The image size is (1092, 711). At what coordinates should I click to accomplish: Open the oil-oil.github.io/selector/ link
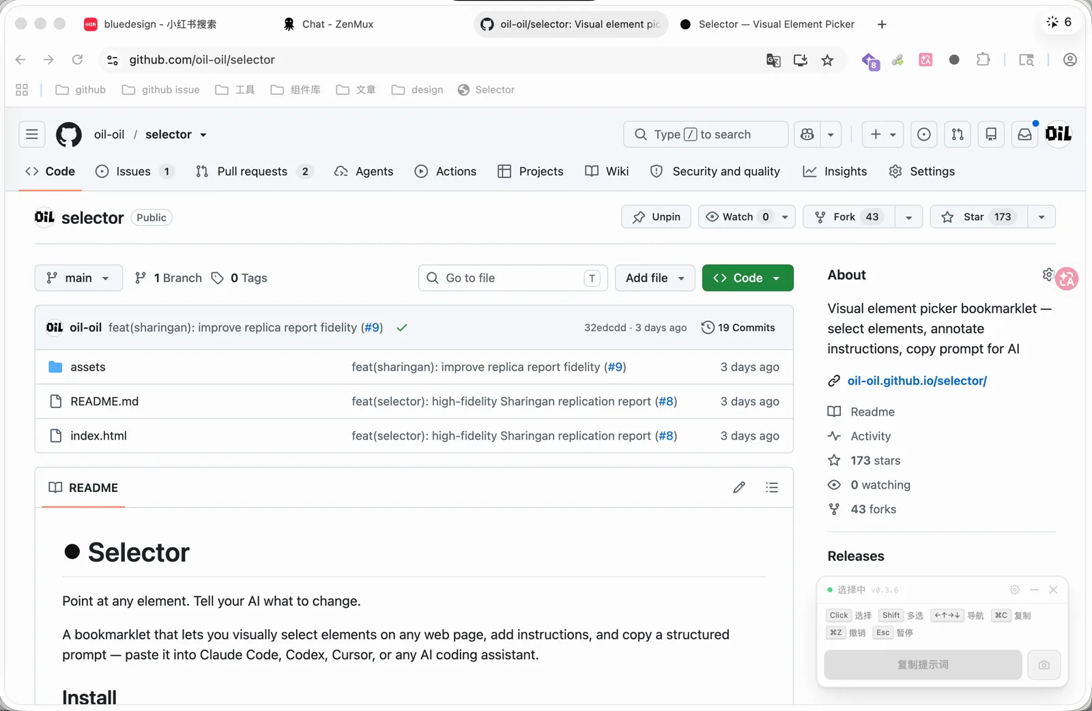[x=917, y=381]
